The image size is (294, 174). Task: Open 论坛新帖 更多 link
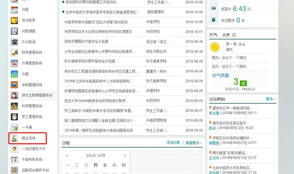tap(270, 99)
